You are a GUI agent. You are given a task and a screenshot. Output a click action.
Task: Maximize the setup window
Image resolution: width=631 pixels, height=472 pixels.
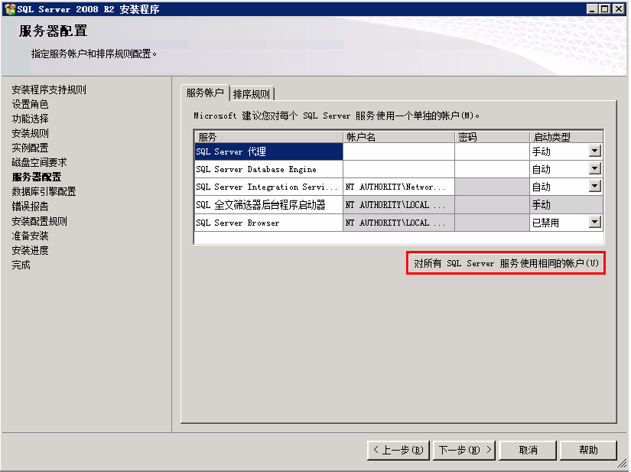coord(604,9)
